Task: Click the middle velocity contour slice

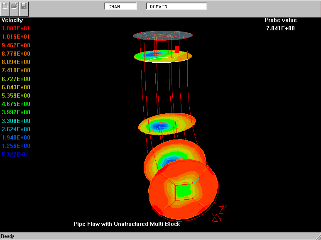Action: coord(167,124)
